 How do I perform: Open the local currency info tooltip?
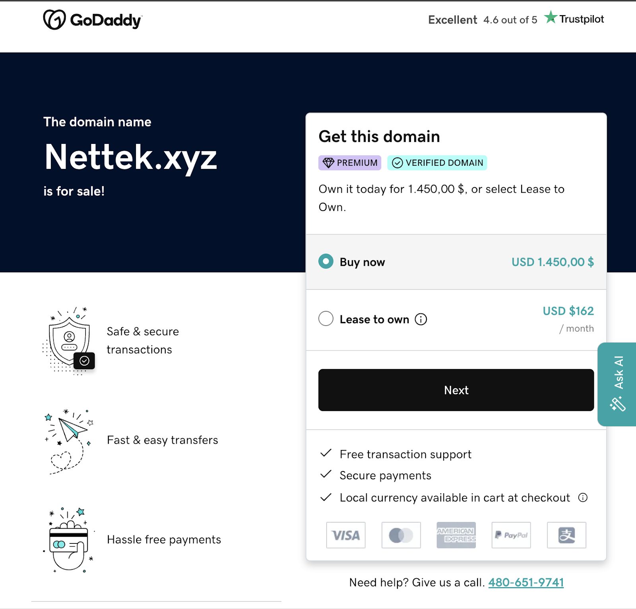click(583, 497)
